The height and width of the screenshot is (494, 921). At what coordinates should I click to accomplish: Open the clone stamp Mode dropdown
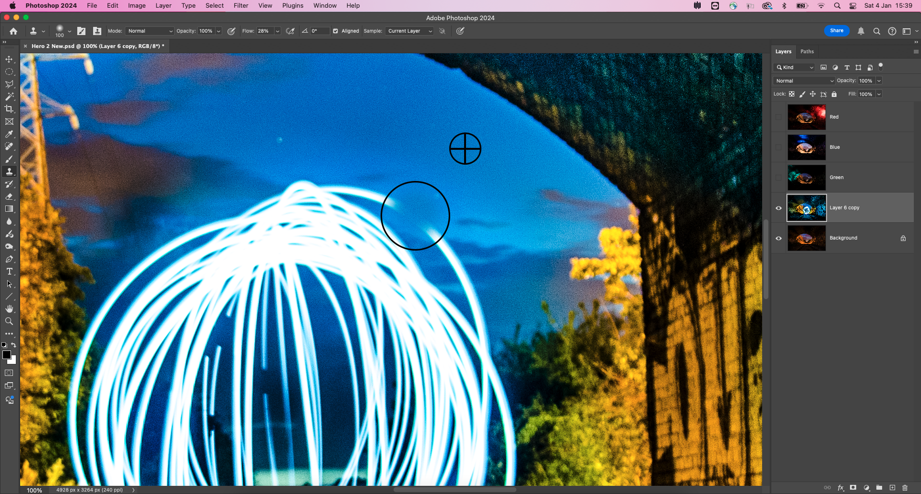coord(149,31)
